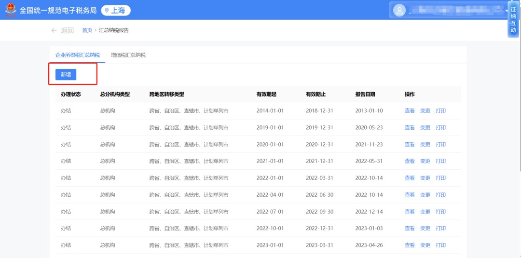Click 打印 for the 2023-01-01 record
Image resolution: width=521 pixels, height=258 pixels.
[440, 245]
